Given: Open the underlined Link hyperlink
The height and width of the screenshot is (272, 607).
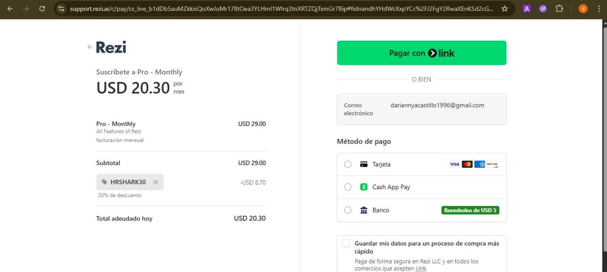Looking at the screenshot, I should coord(420,268).
